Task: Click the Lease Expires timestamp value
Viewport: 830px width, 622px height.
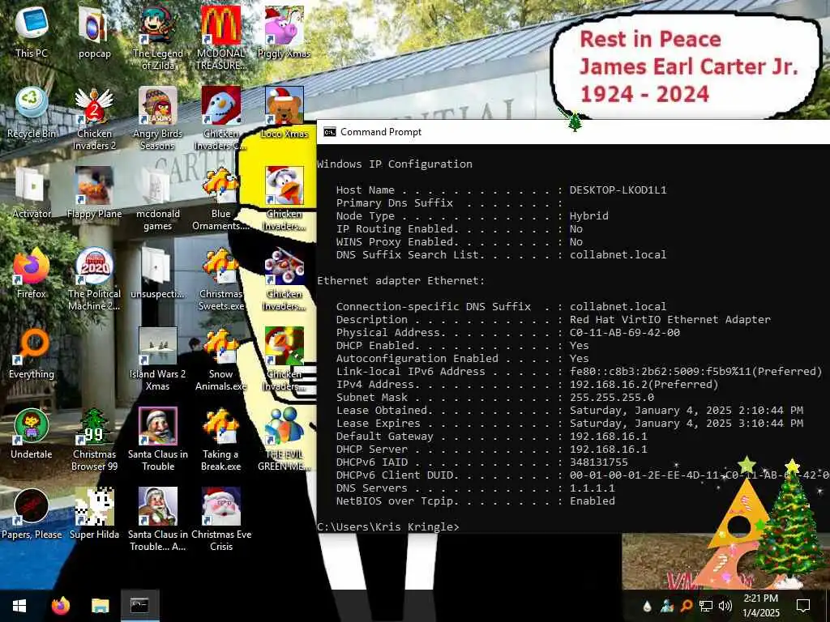Action: (x=687, y=423)
